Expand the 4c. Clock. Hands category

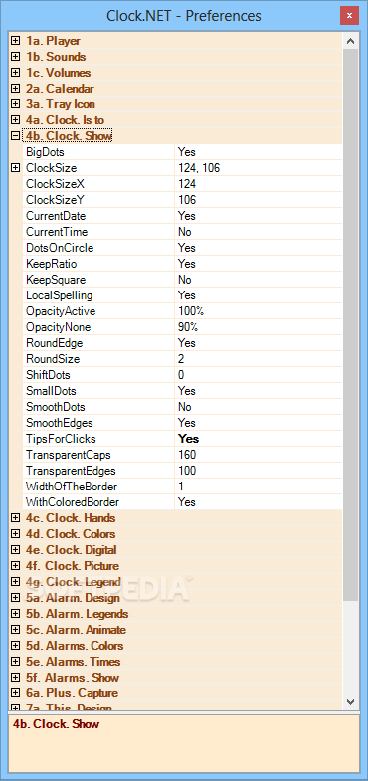(x=16, y=518)
